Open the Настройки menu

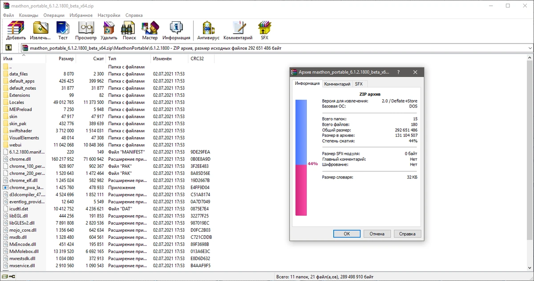pyautogui.click(x=109, y=15)
